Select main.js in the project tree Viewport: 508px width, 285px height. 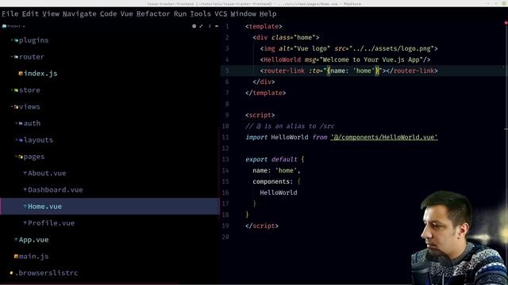33,256
